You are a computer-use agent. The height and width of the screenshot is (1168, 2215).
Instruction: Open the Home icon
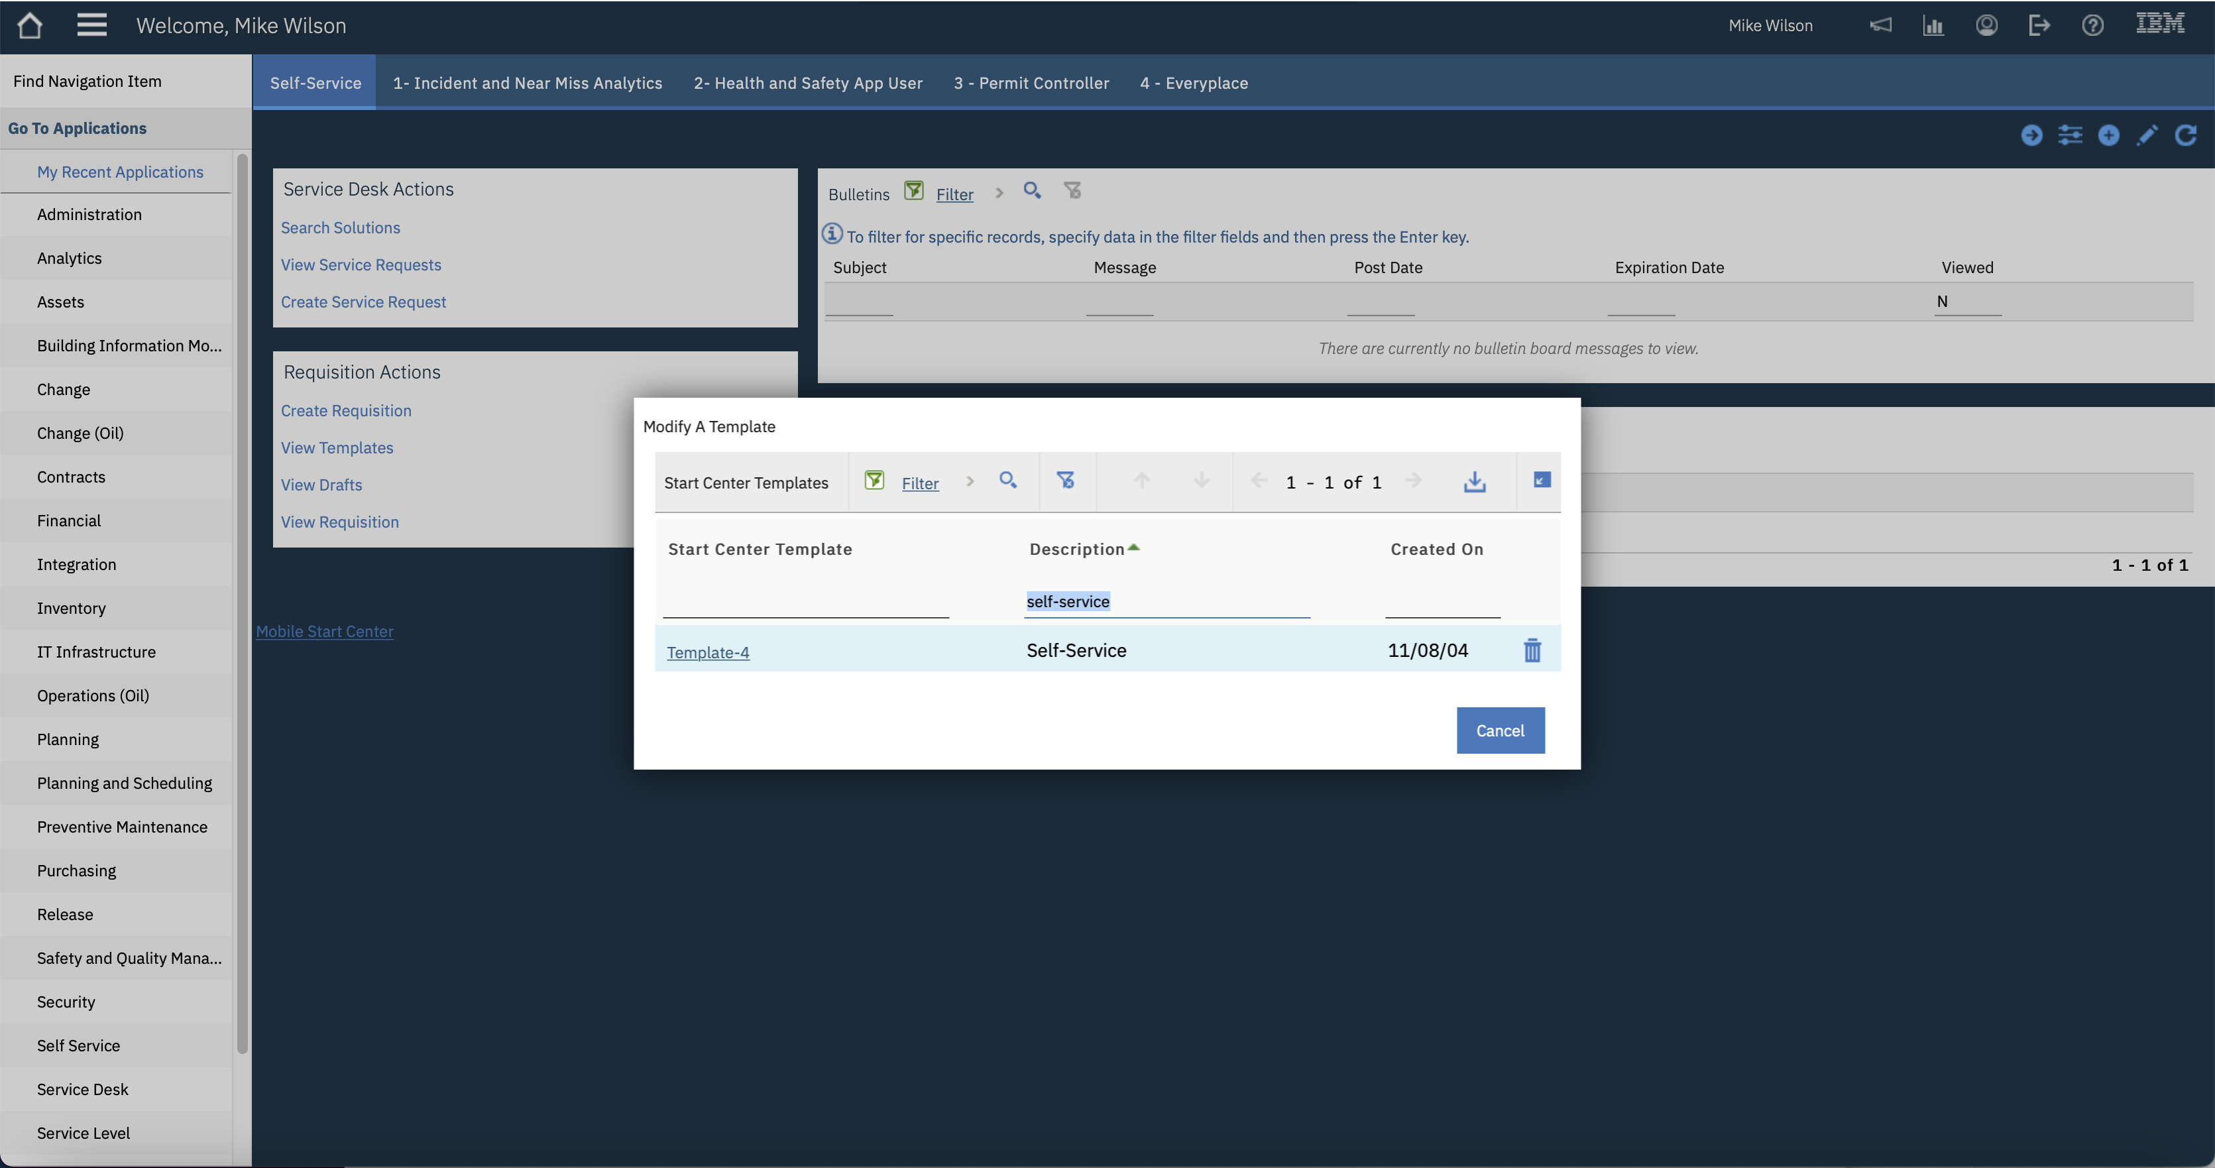[x=30, y=25]
